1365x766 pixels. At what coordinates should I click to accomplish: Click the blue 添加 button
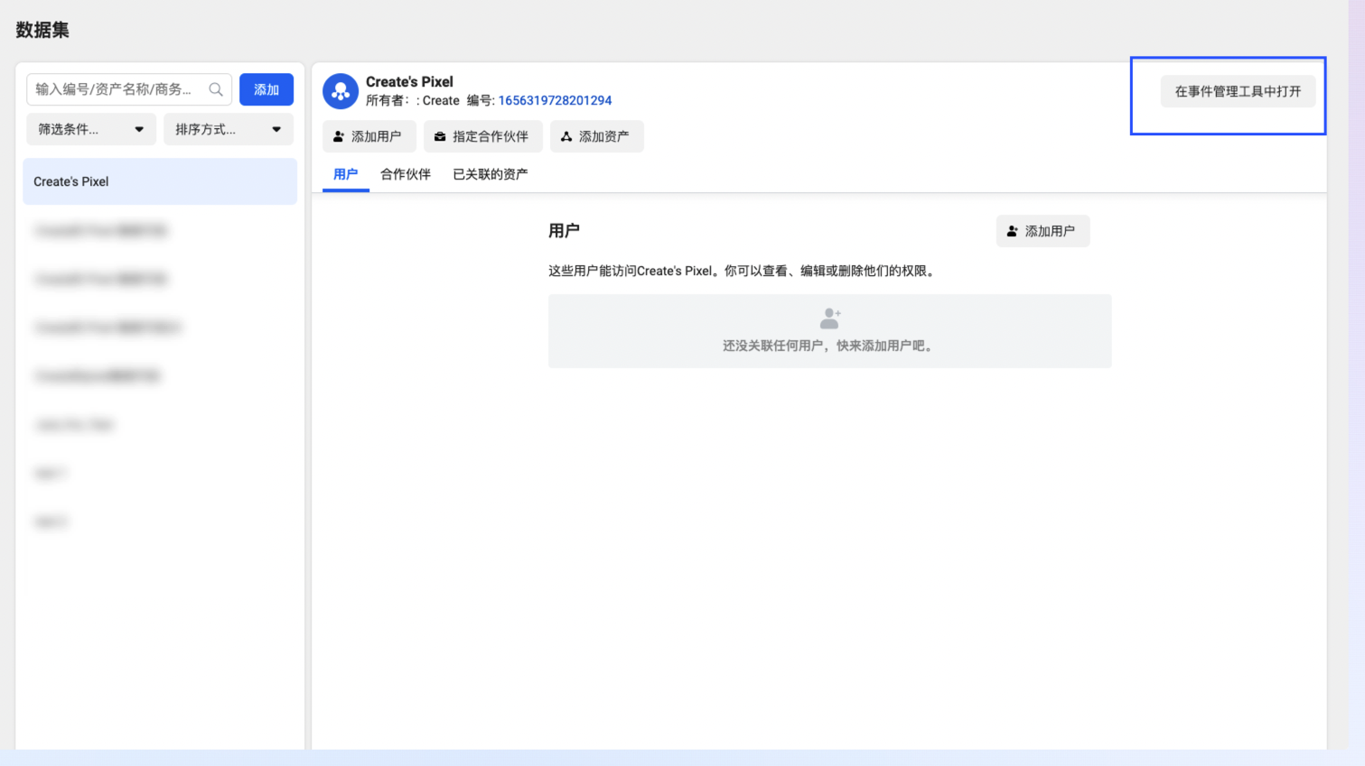click(266, 89)
